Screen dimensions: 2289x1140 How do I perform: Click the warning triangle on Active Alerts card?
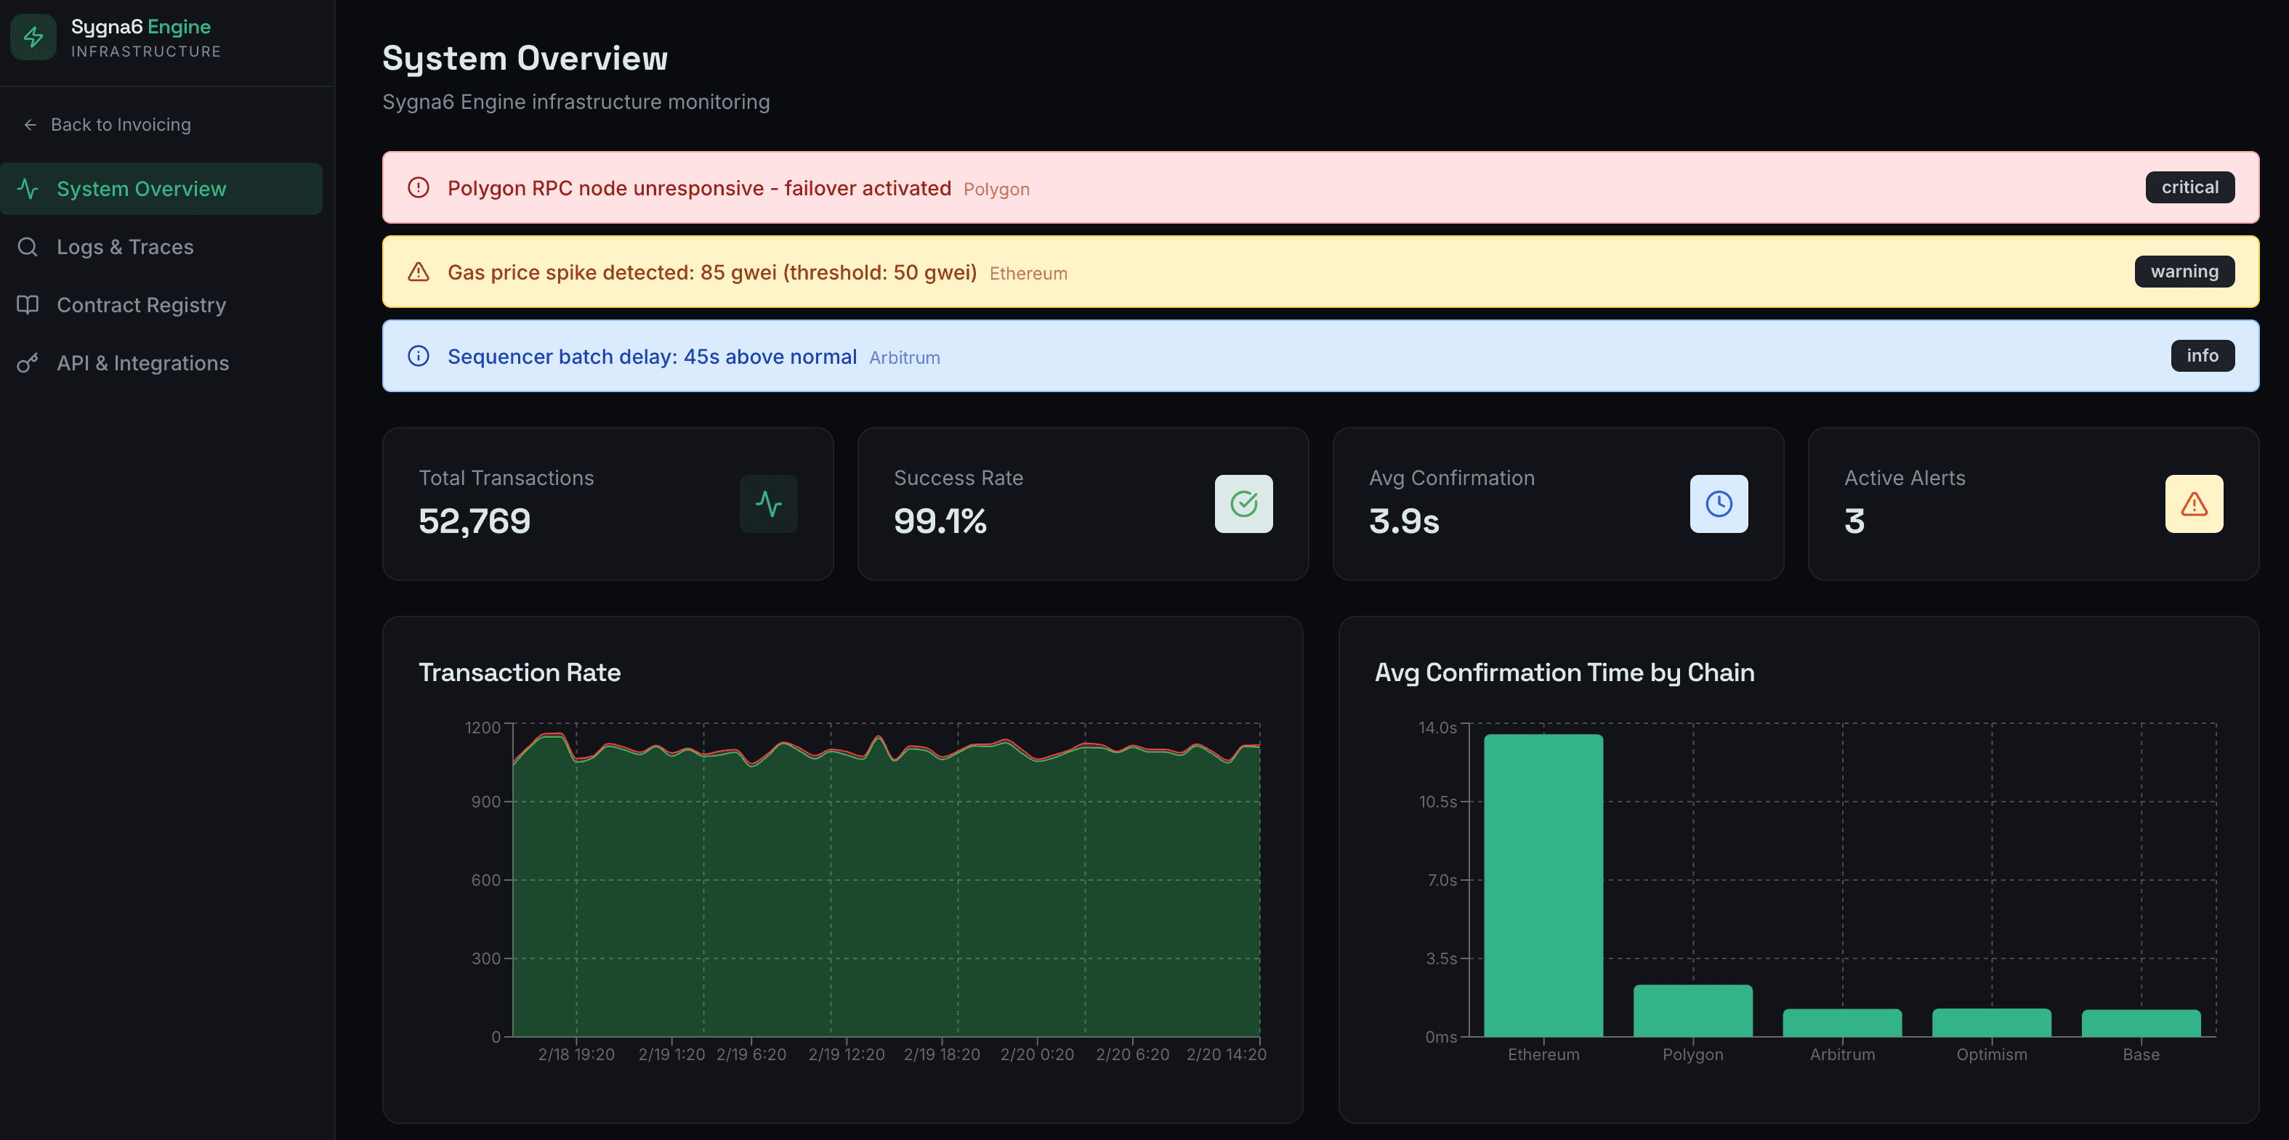(x=2193, y=503)
